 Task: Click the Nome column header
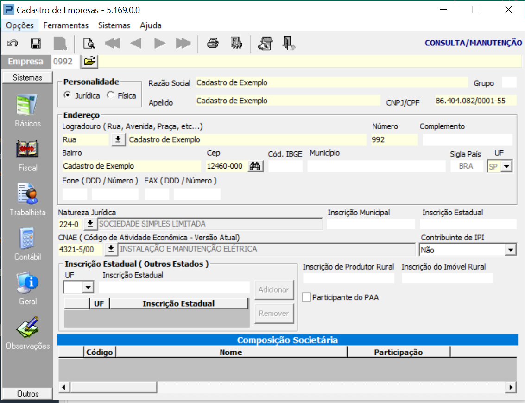[x=231, y=352]
